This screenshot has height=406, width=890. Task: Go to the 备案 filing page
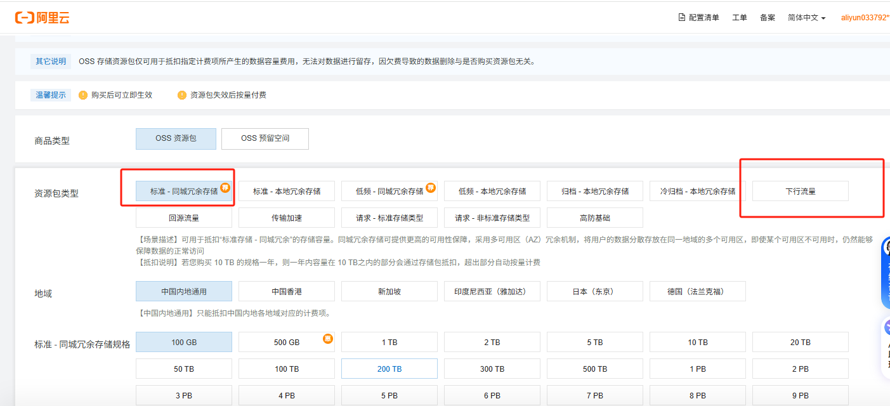tap(768, 18)
